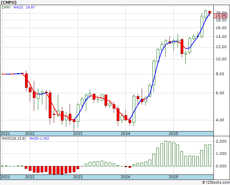Click the MACD(26,12,9) indicator label
Viewport: 230px width, 185px height.
click(x=14, y=139)
